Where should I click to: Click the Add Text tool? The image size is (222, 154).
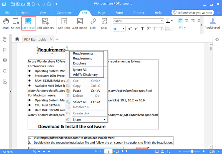tap(64, 24)
